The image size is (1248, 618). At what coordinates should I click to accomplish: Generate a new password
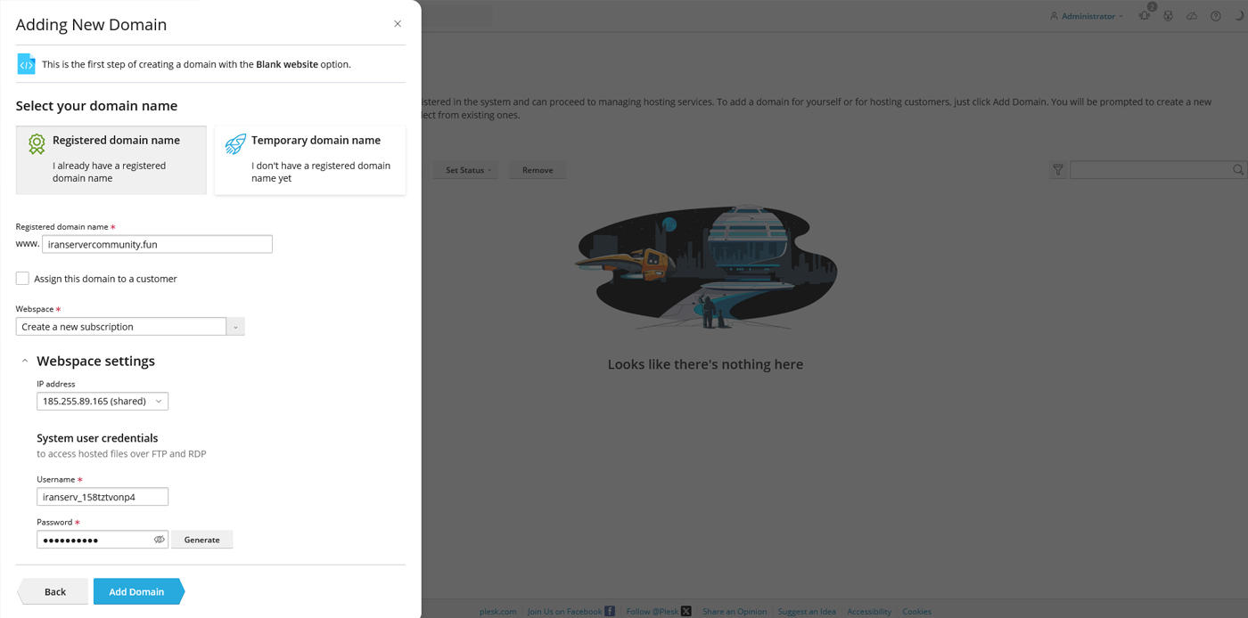(x=201, y=540)
